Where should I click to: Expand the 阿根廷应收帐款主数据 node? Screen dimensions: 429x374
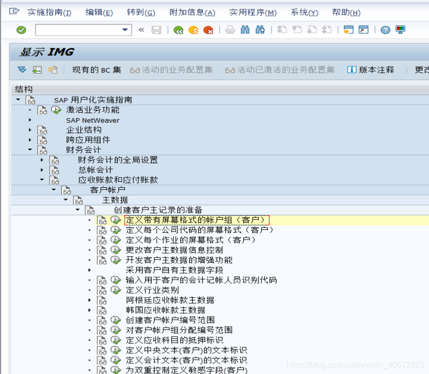tap(89, 300)
